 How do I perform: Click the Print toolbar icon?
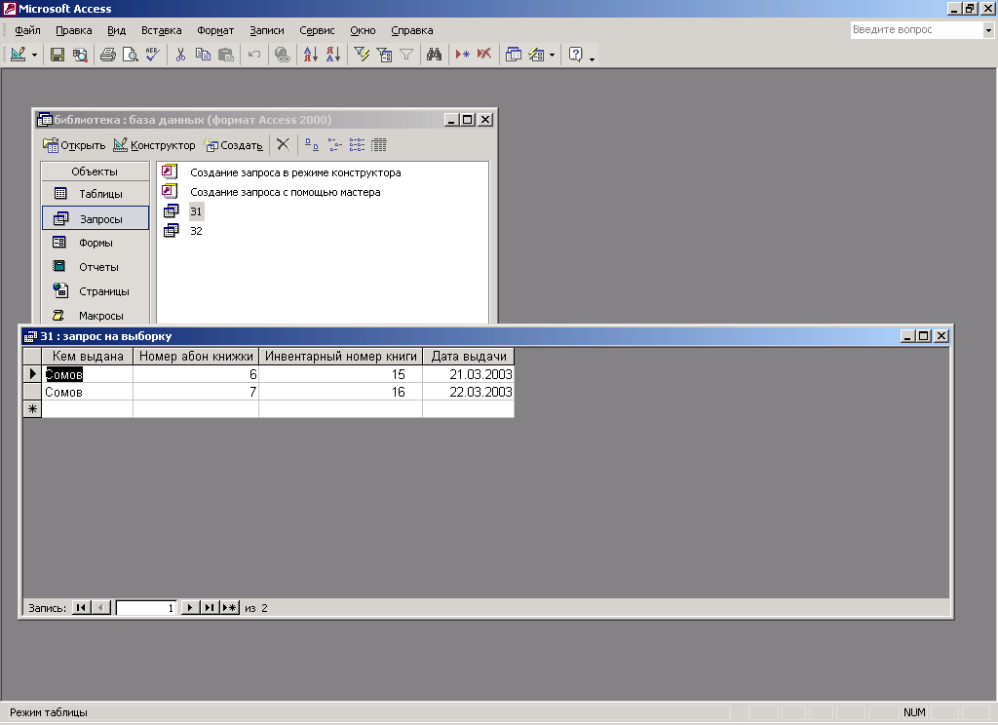pyautogui.click(x=108, y=55)
